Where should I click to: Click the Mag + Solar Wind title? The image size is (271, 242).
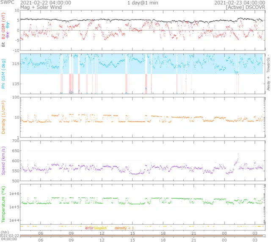click(17, 8)
